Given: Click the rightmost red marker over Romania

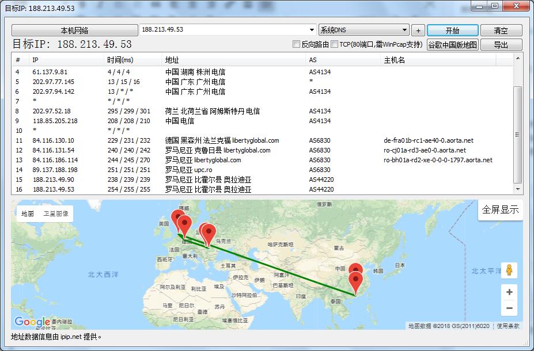Looking at the screenshot, I should point(209,232).
